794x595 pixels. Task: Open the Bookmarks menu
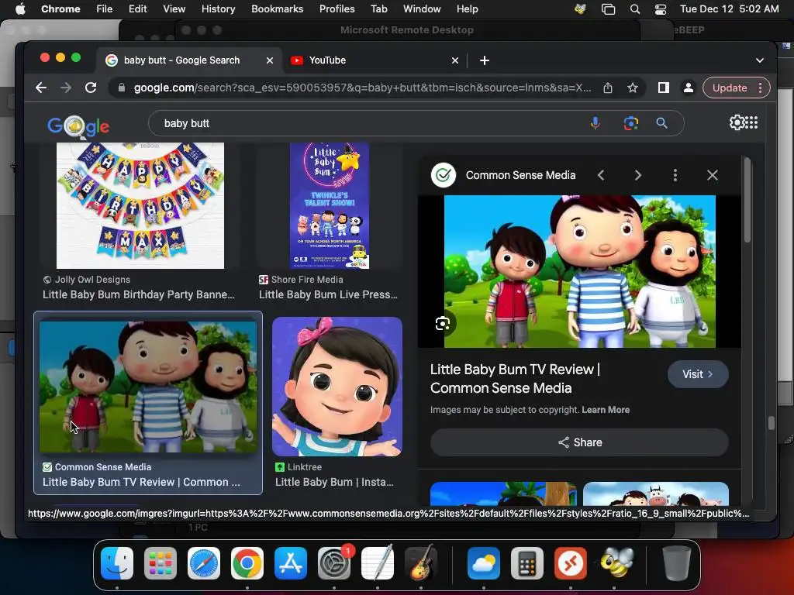coord(277,9)
